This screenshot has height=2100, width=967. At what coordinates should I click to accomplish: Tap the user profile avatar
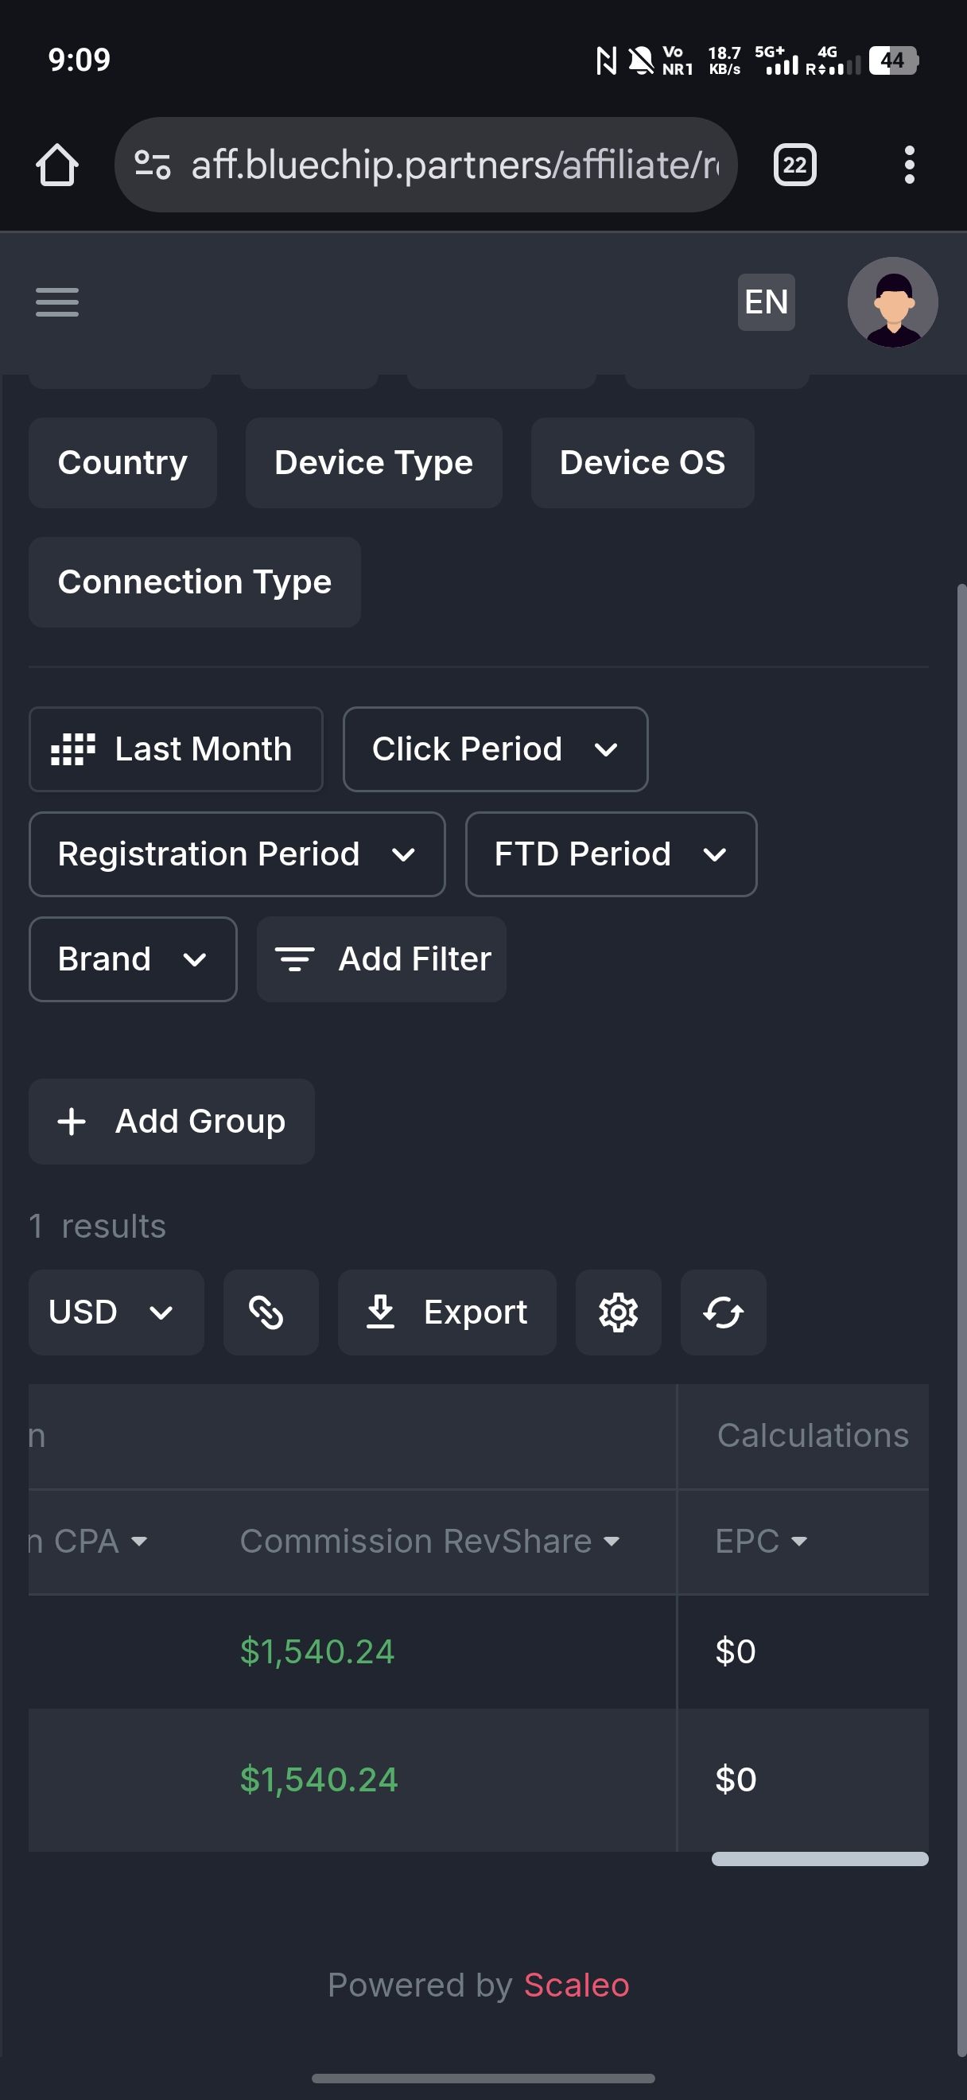tap(892, 301)
